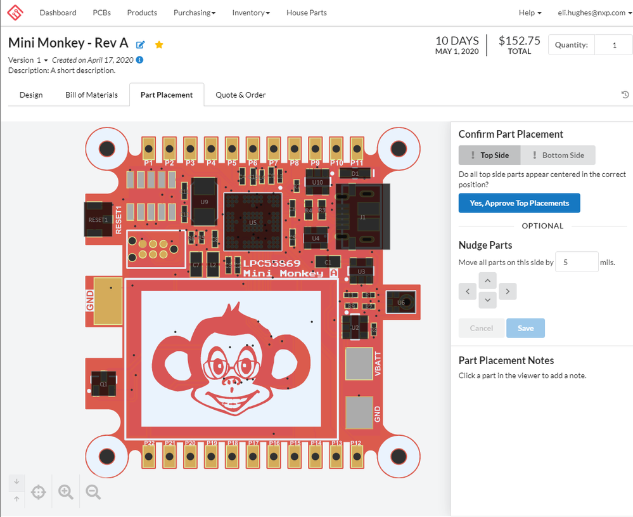Nudge parts up with the up arrow

pyautogui.click(x=487, y=280)
